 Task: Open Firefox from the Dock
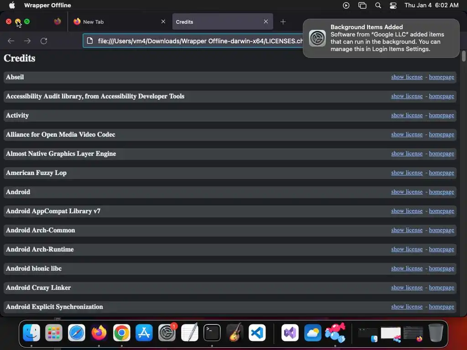point(99,332)
